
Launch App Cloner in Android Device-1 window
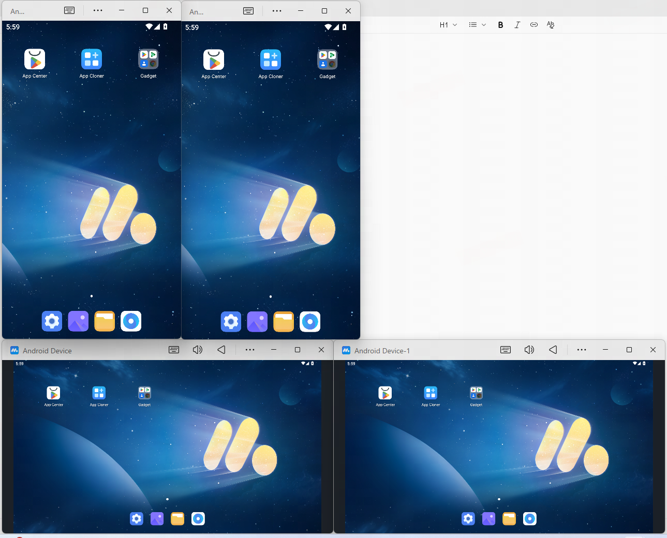click(x=431, y=393)
